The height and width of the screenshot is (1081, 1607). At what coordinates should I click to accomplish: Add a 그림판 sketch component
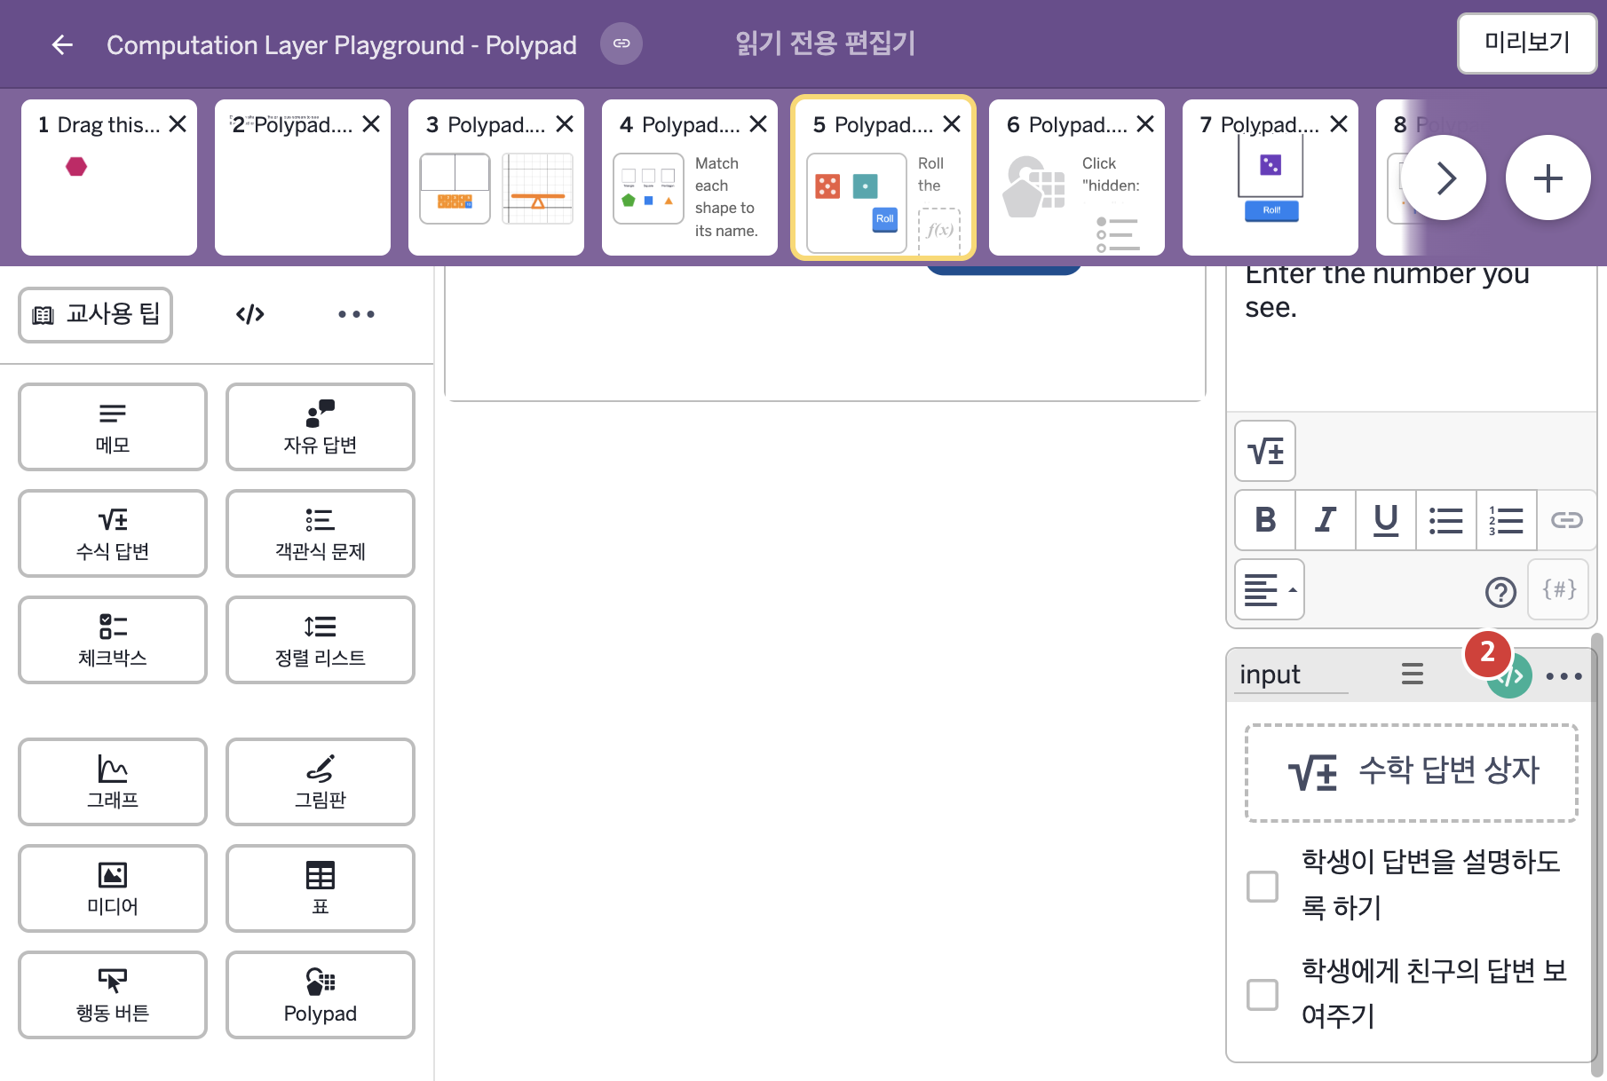point(321,782)
